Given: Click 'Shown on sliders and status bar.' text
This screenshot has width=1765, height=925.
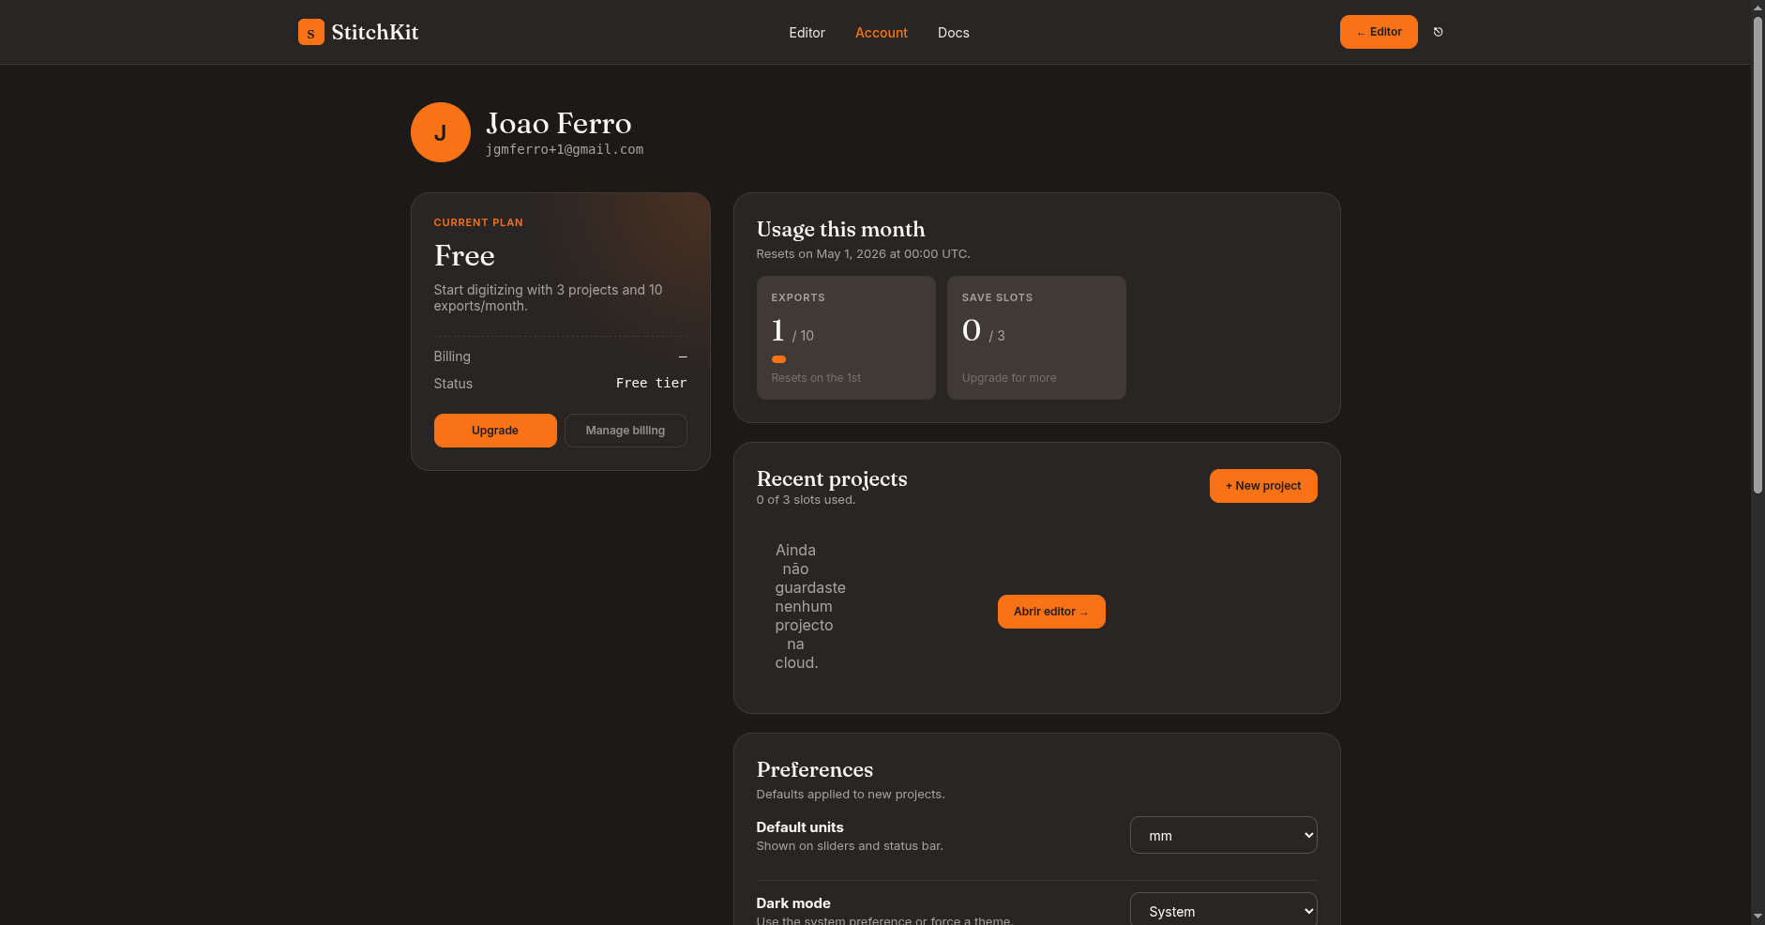Looking at the screenshot, I should click(850, 846).
